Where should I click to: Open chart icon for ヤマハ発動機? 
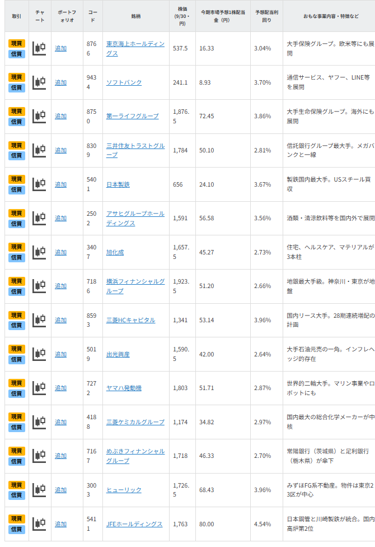(39, 388)
